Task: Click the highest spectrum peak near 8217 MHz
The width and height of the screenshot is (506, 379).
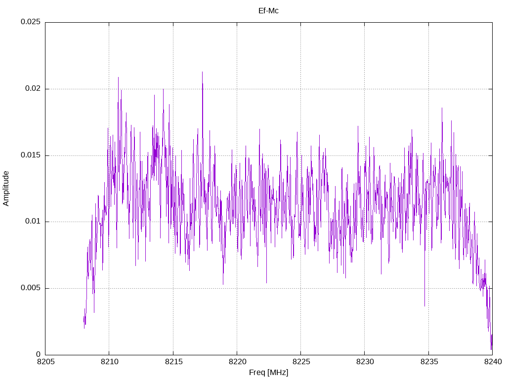Action: [202, 72]
